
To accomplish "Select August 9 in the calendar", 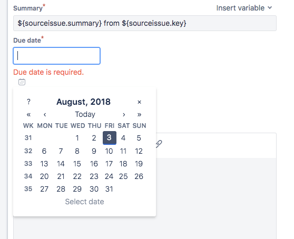I will 94,151.
